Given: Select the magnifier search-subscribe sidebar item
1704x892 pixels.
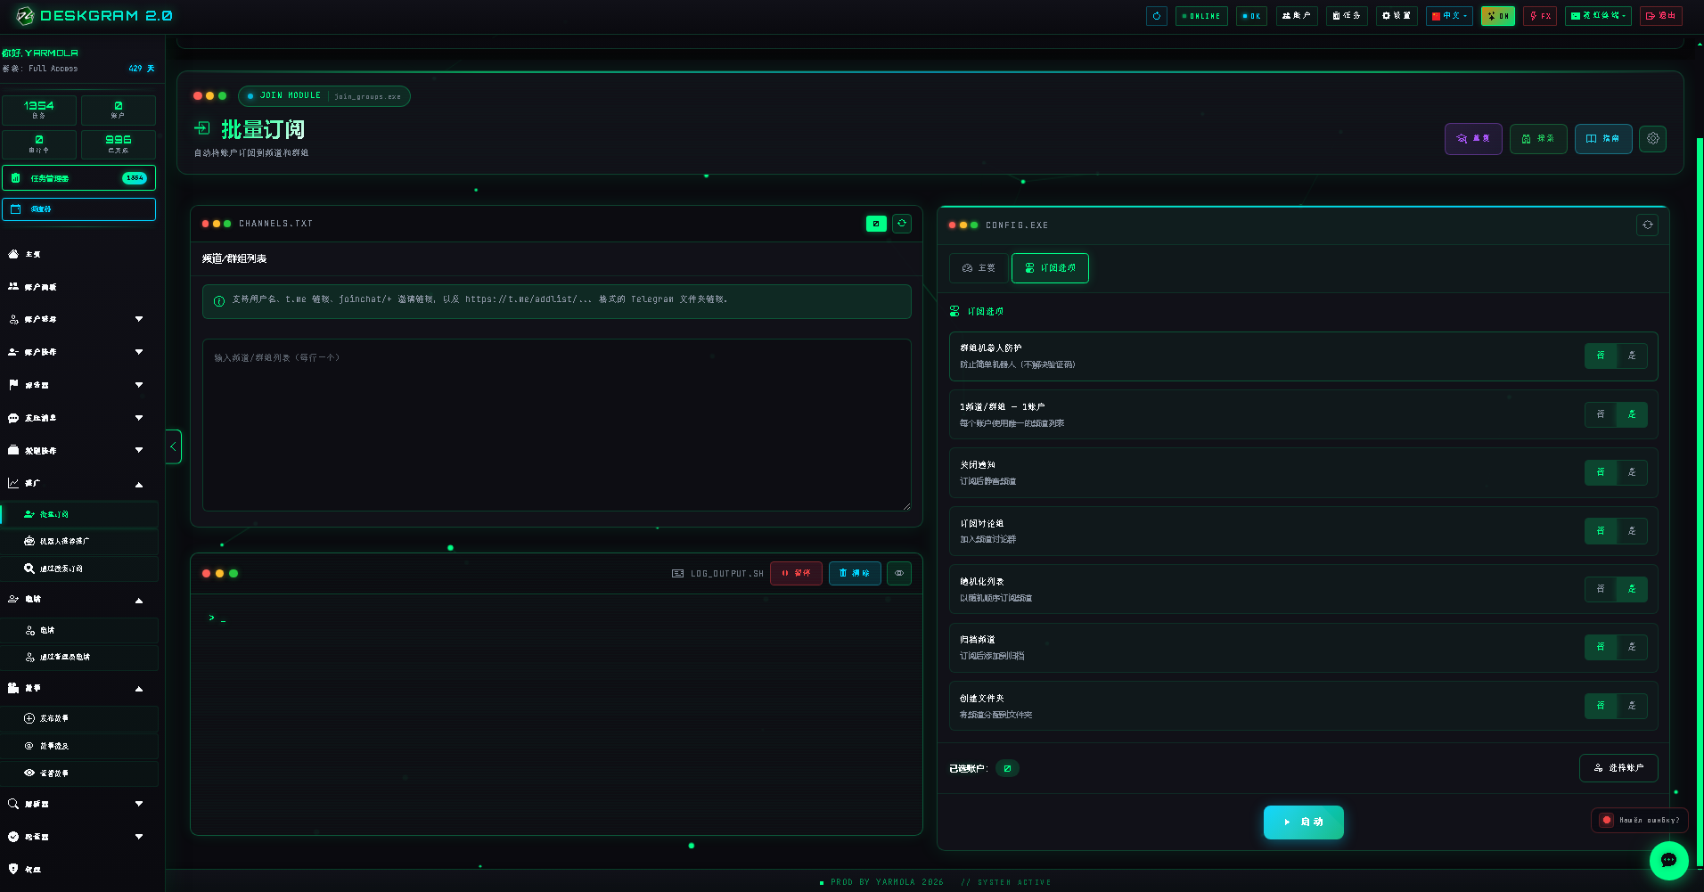Looking at the screenshot, I should coord(79,569).
